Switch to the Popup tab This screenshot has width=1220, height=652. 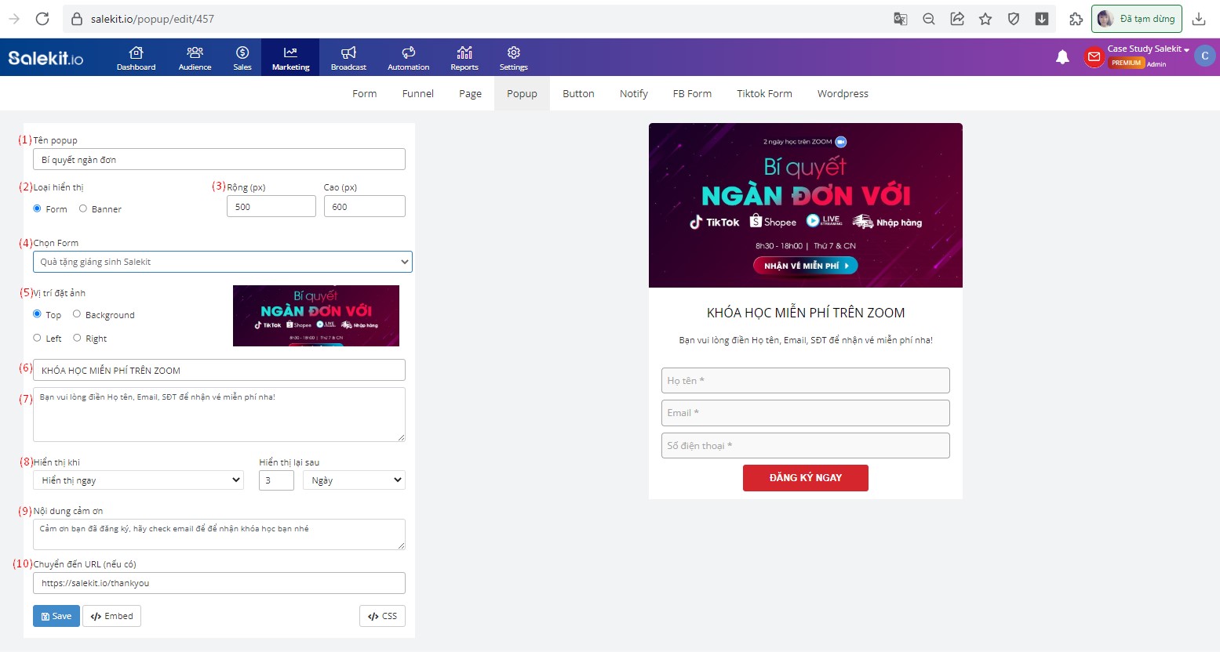click(x=522, y=93)
